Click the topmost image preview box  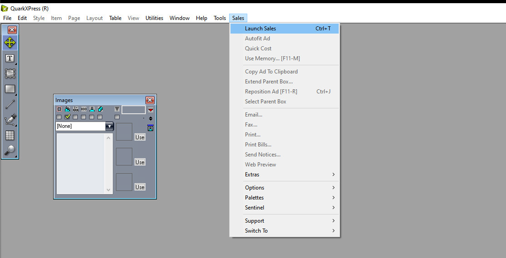[x=124, y=131]
